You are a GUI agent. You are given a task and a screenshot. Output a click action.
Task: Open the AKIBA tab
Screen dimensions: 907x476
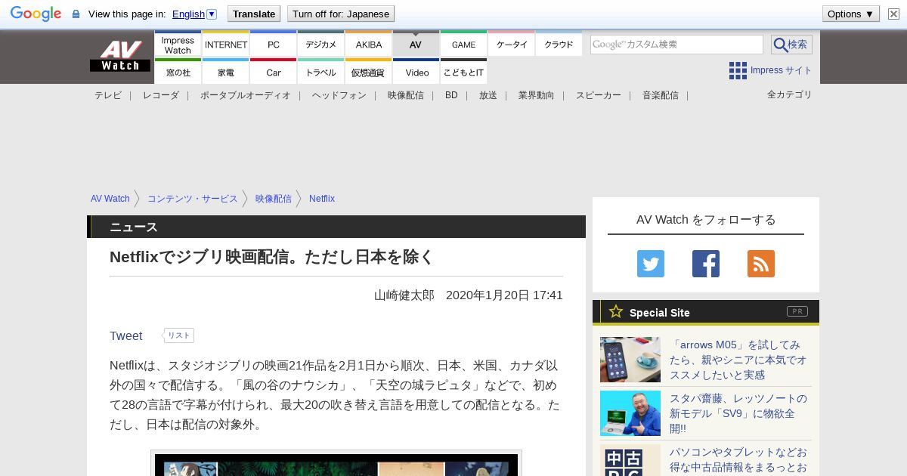click(x=368, y=45)
